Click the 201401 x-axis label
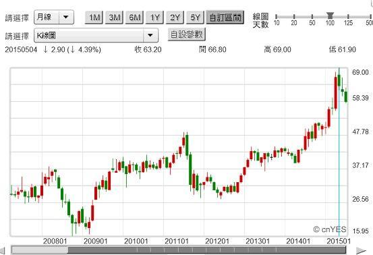This screenshot has width=373, height=255. 298,242
